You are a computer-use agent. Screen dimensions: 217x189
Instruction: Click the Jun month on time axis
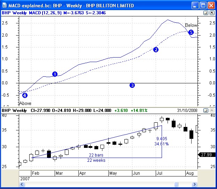coord(136,173)
